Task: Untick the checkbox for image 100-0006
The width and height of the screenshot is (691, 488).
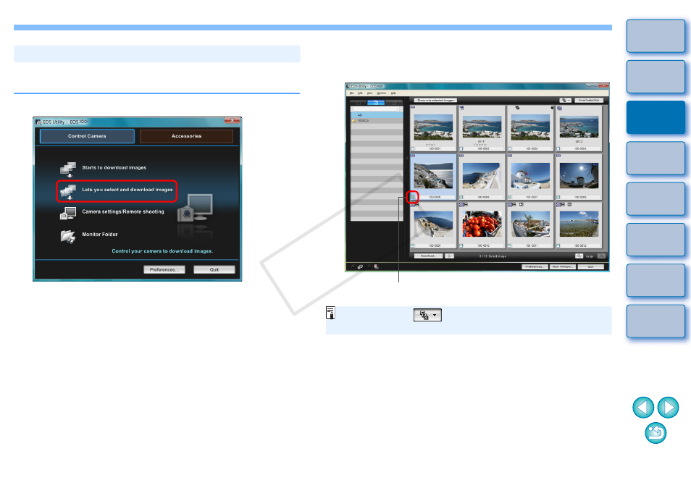Action: pos(461,198)
